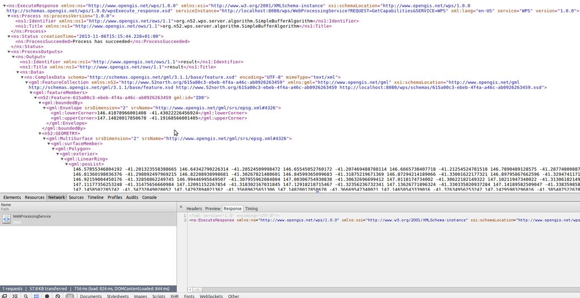
Task: Switch to the Preview sub-tab
Action: click(213, 209)
